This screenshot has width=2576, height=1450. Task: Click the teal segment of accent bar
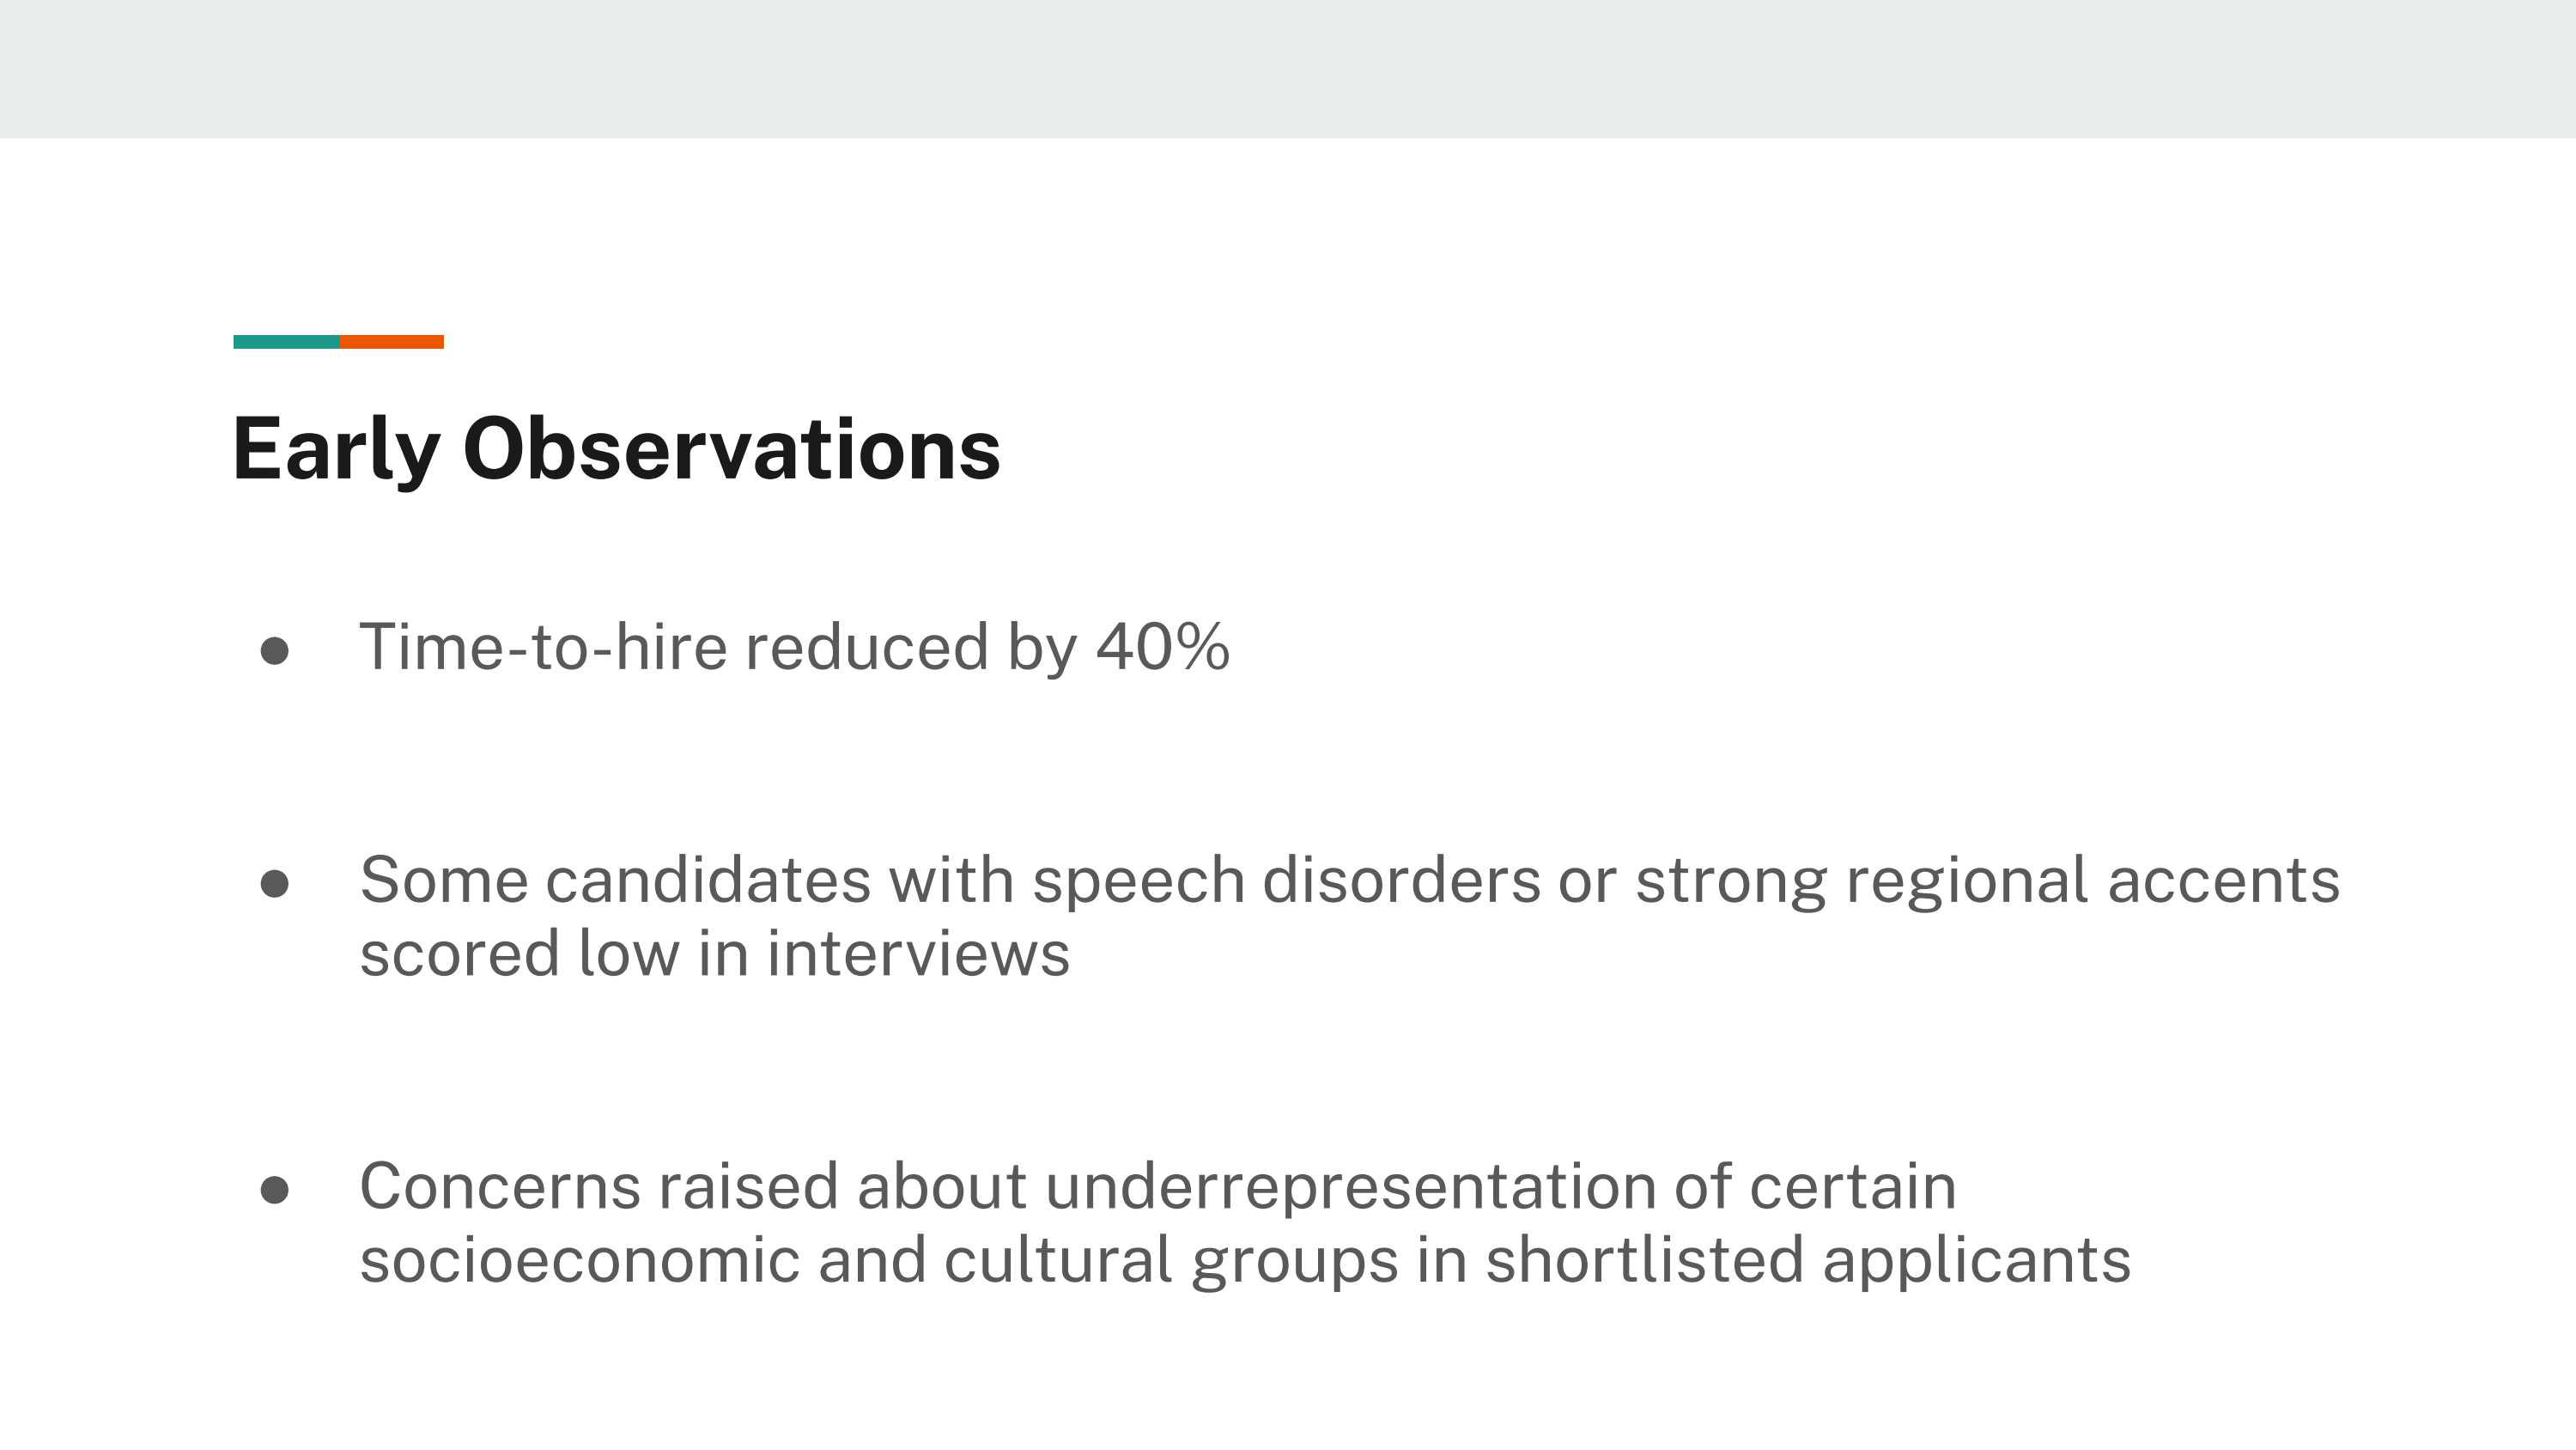coord(286,341)
